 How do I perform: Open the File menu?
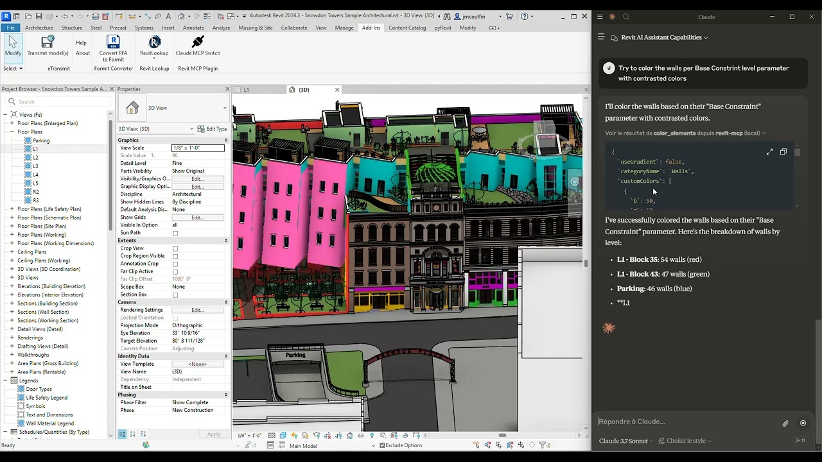coord(11,28)
